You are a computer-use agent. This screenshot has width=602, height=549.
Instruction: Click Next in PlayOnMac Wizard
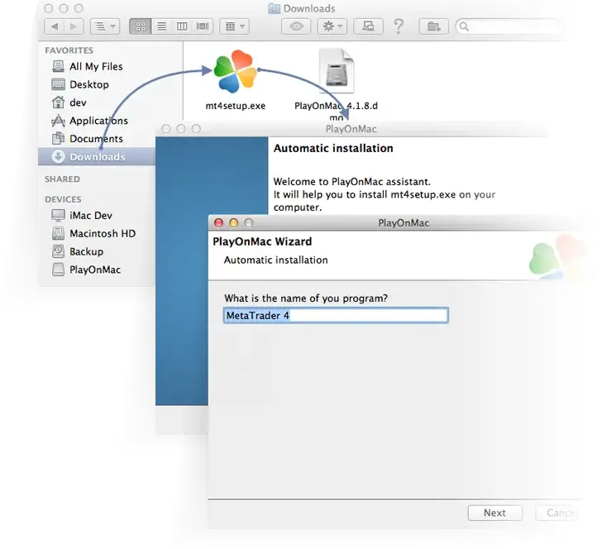coord(494,513)
